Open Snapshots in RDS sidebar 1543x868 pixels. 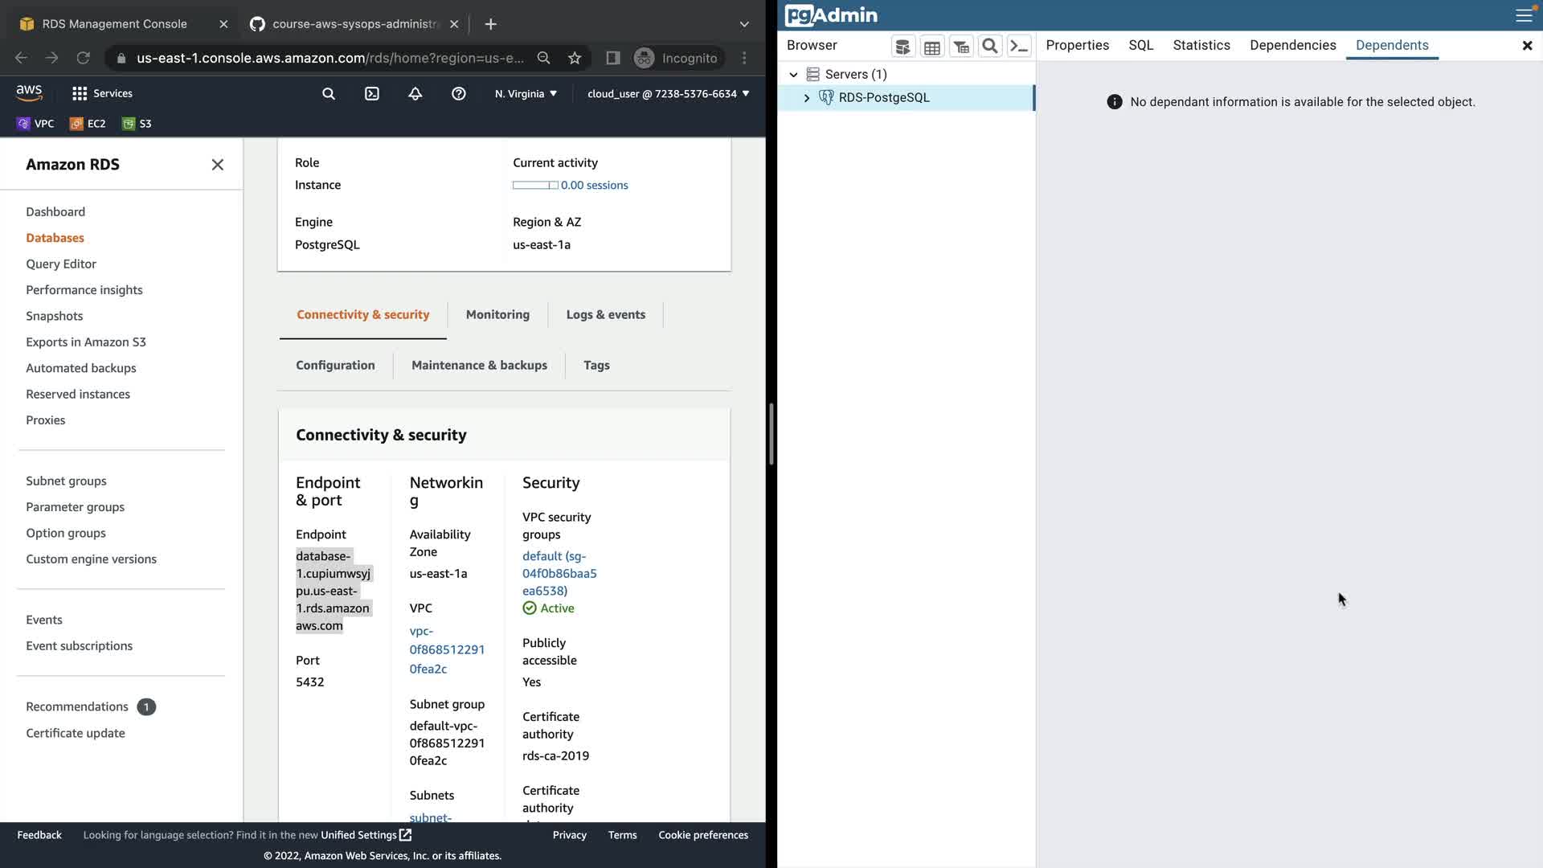(x=55, y=316)
